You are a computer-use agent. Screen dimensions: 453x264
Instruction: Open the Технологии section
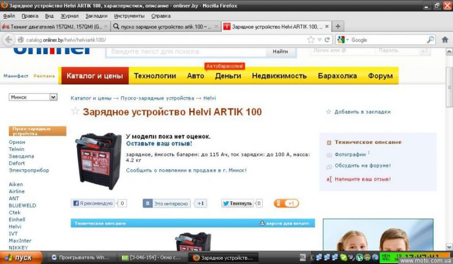click(155, 76)
